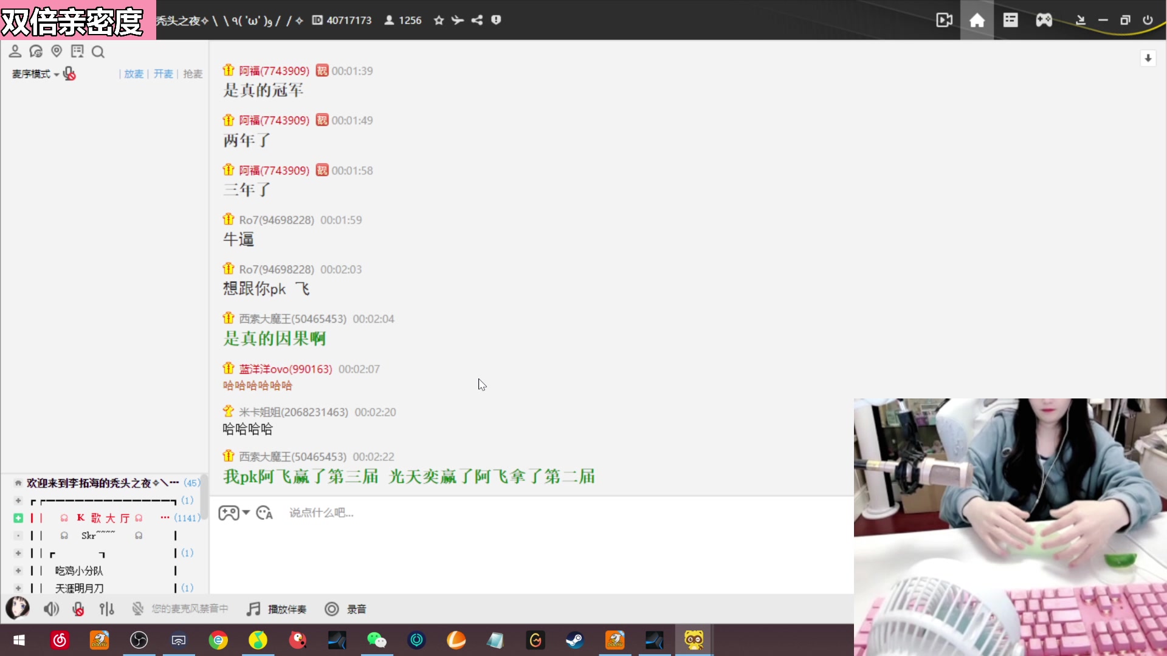
Task: Toggle the microphone mute button in bottom bar
Action: (x=78, y=609)
